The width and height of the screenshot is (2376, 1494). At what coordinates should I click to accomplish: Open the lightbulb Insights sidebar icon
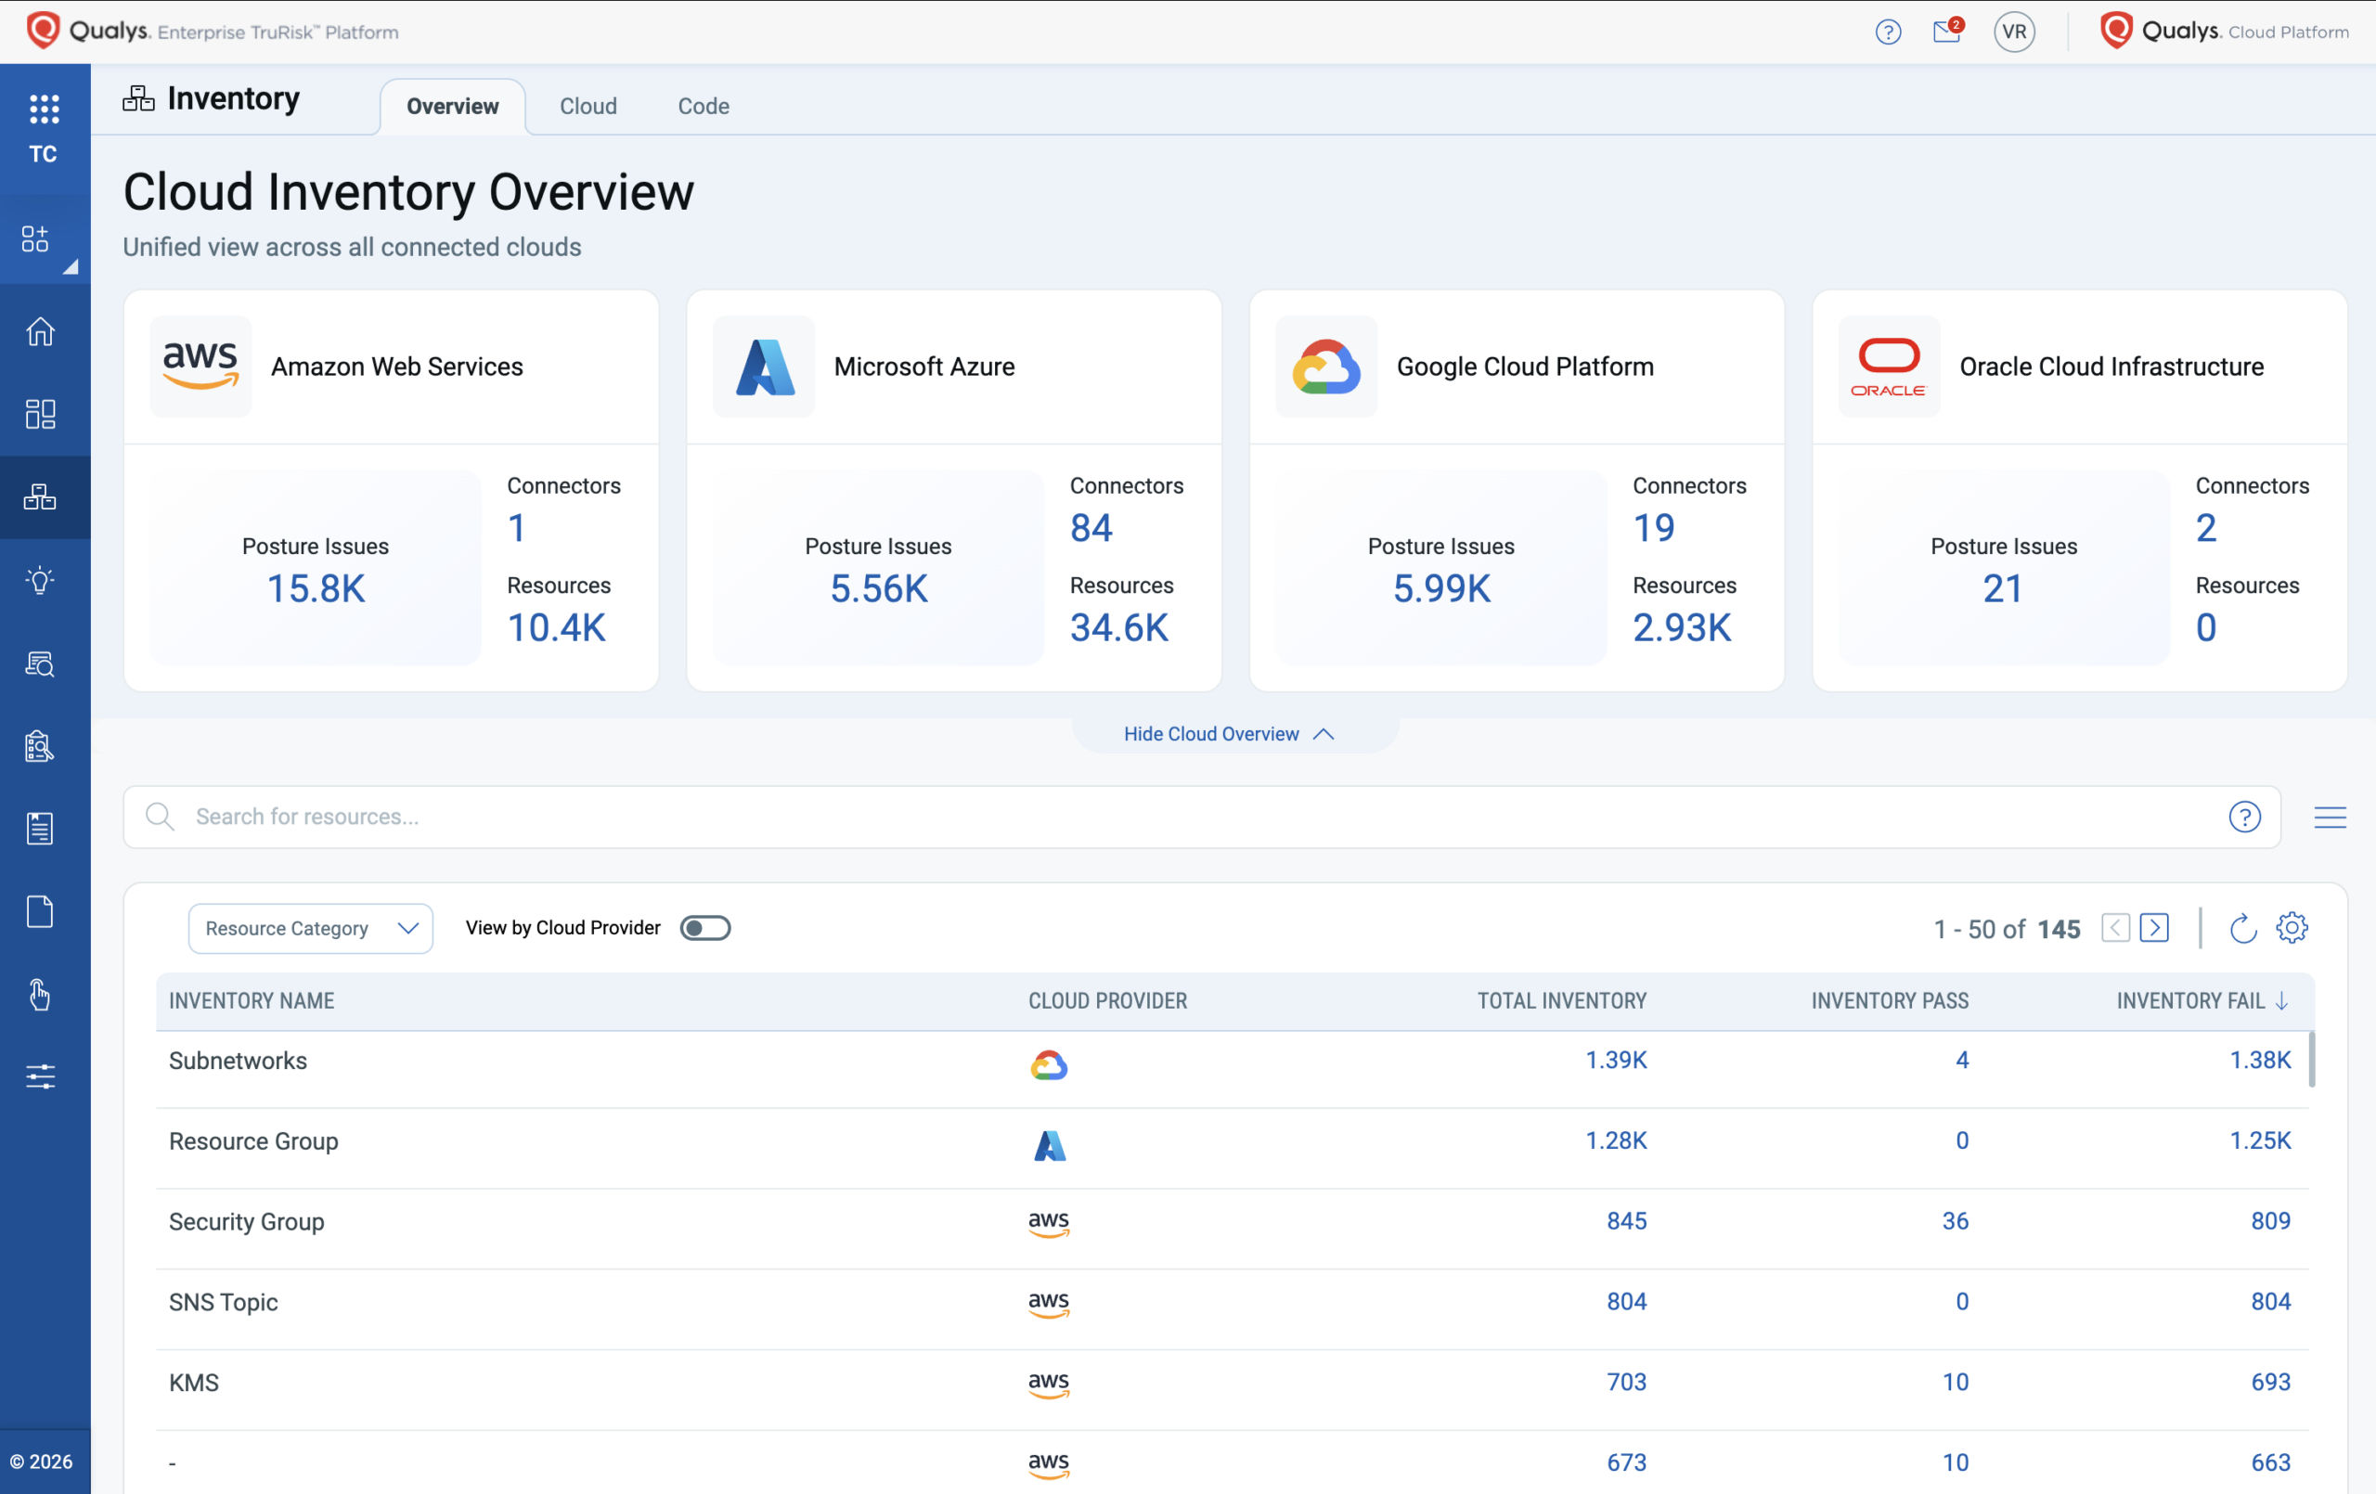point(41,580)
